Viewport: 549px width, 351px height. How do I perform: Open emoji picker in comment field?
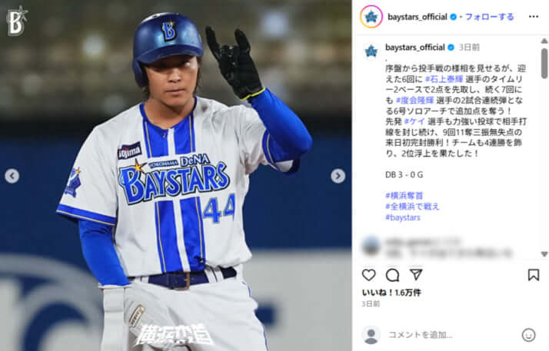point(528,335)
